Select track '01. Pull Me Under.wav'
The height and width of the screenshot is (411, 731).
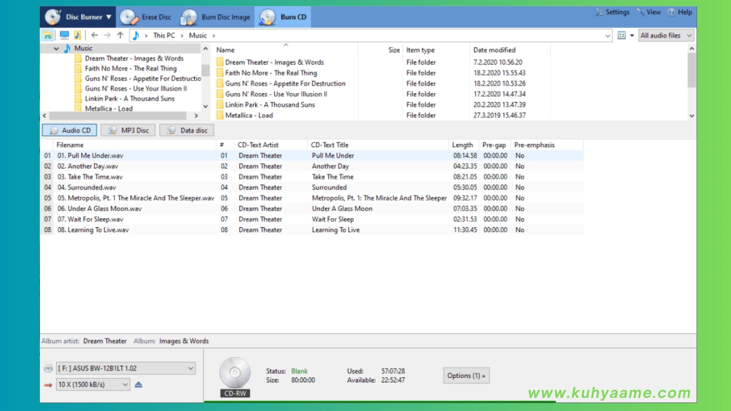click(x=90, y=155)
